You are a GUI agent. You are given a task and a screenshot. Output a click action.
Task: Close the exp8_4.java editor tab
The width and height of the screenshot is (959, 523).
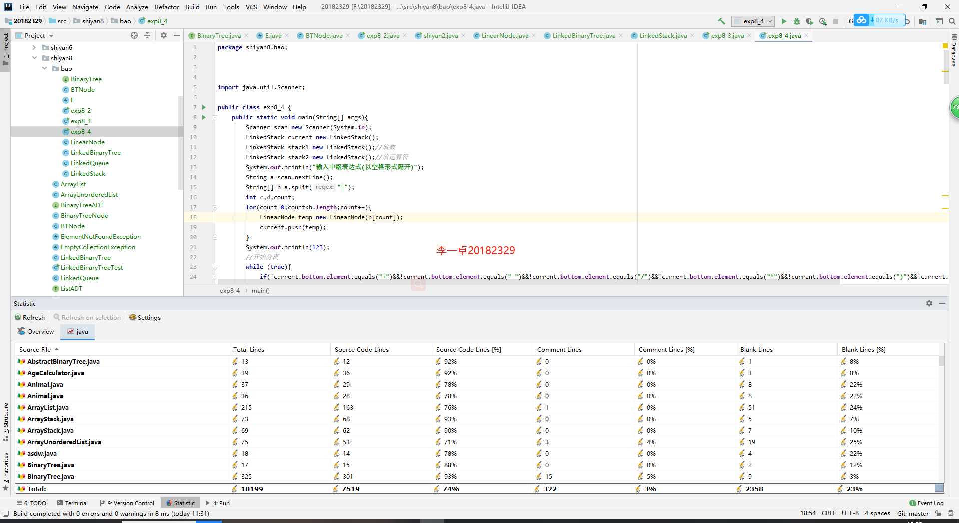click(806, 36)
